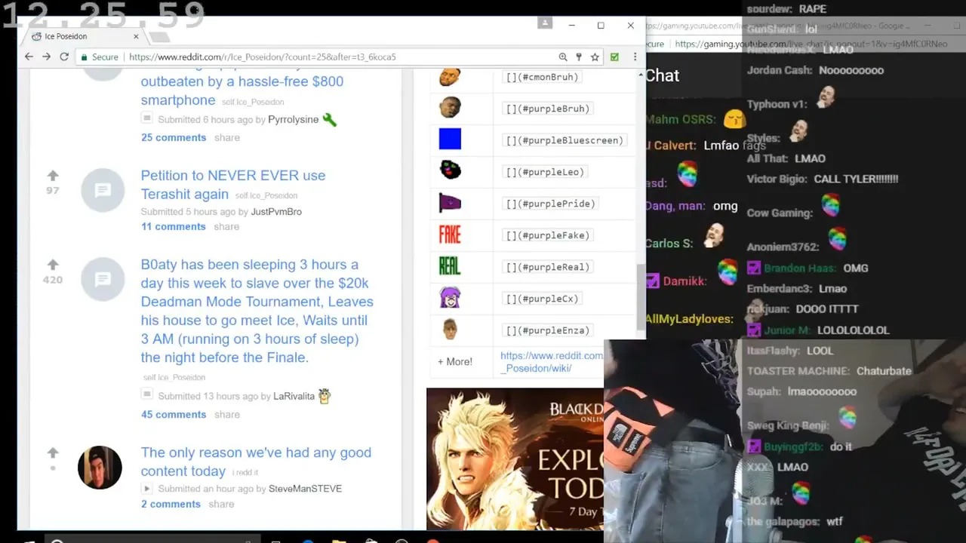Bookmark this page with the star icon

pos(595,57)
